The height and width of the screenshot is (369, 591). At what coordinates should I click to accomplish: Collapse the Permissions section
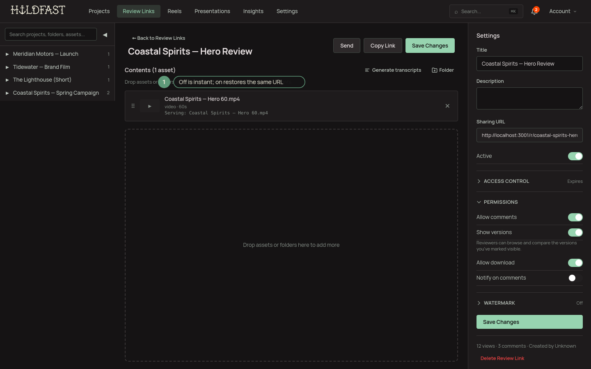[x=529, y=202]
